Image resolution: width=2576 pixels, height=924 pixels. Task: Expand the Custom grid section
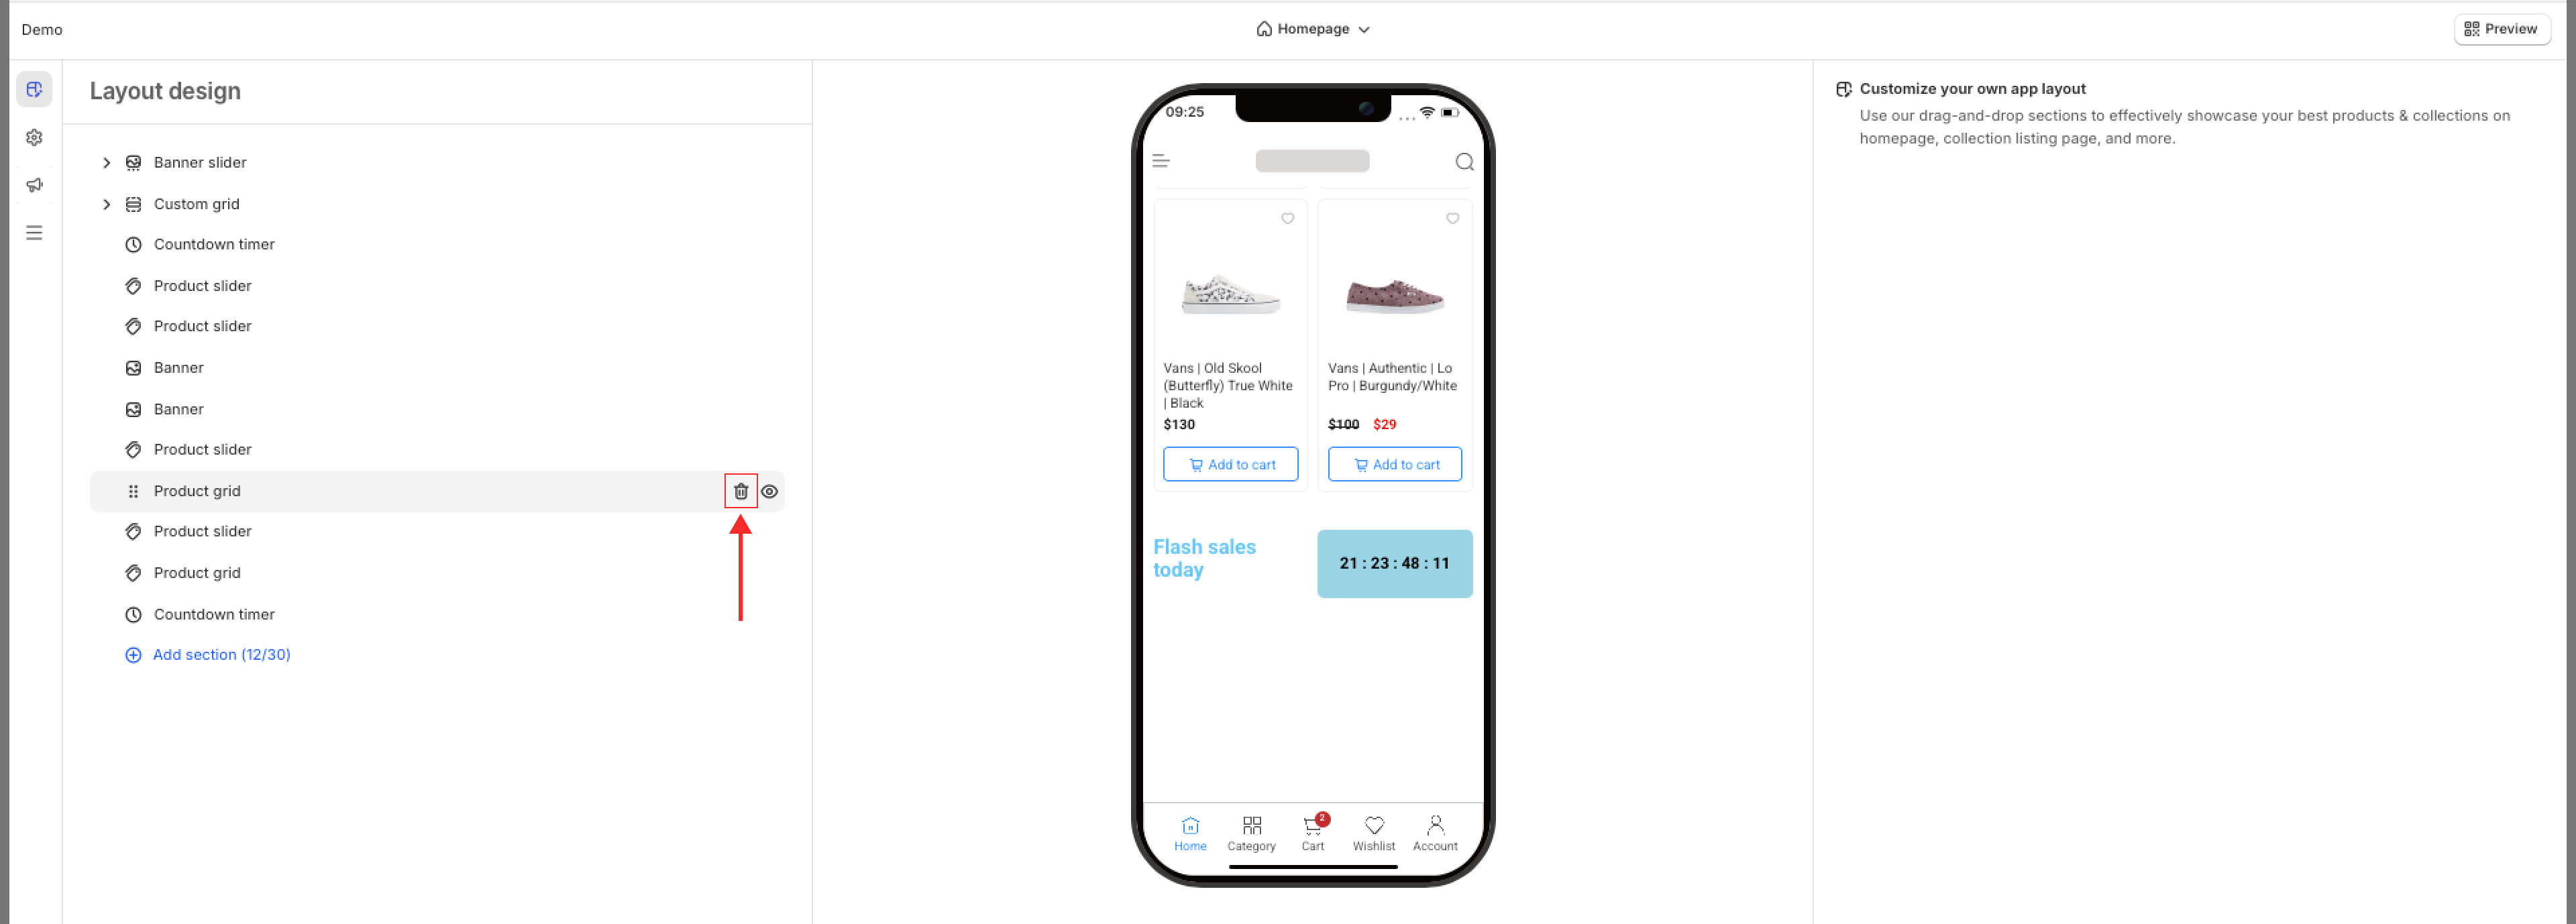click(x=106, y=204)
